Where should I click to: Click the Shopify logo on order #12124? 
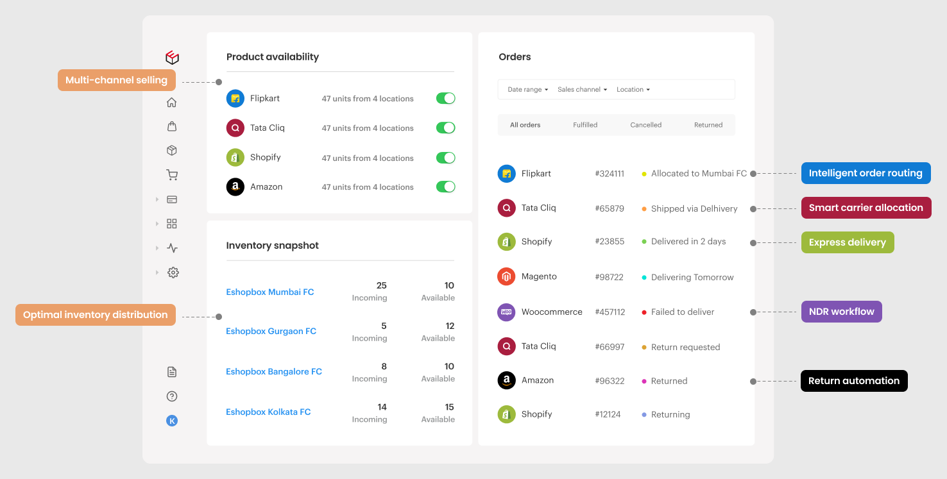point(507,414)
